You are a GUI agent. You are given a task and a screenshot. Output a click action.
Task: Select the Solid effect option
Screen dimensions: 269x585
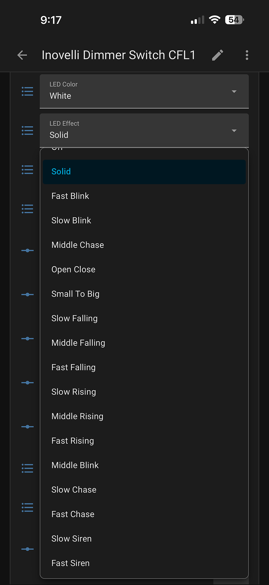pos(144,172)
